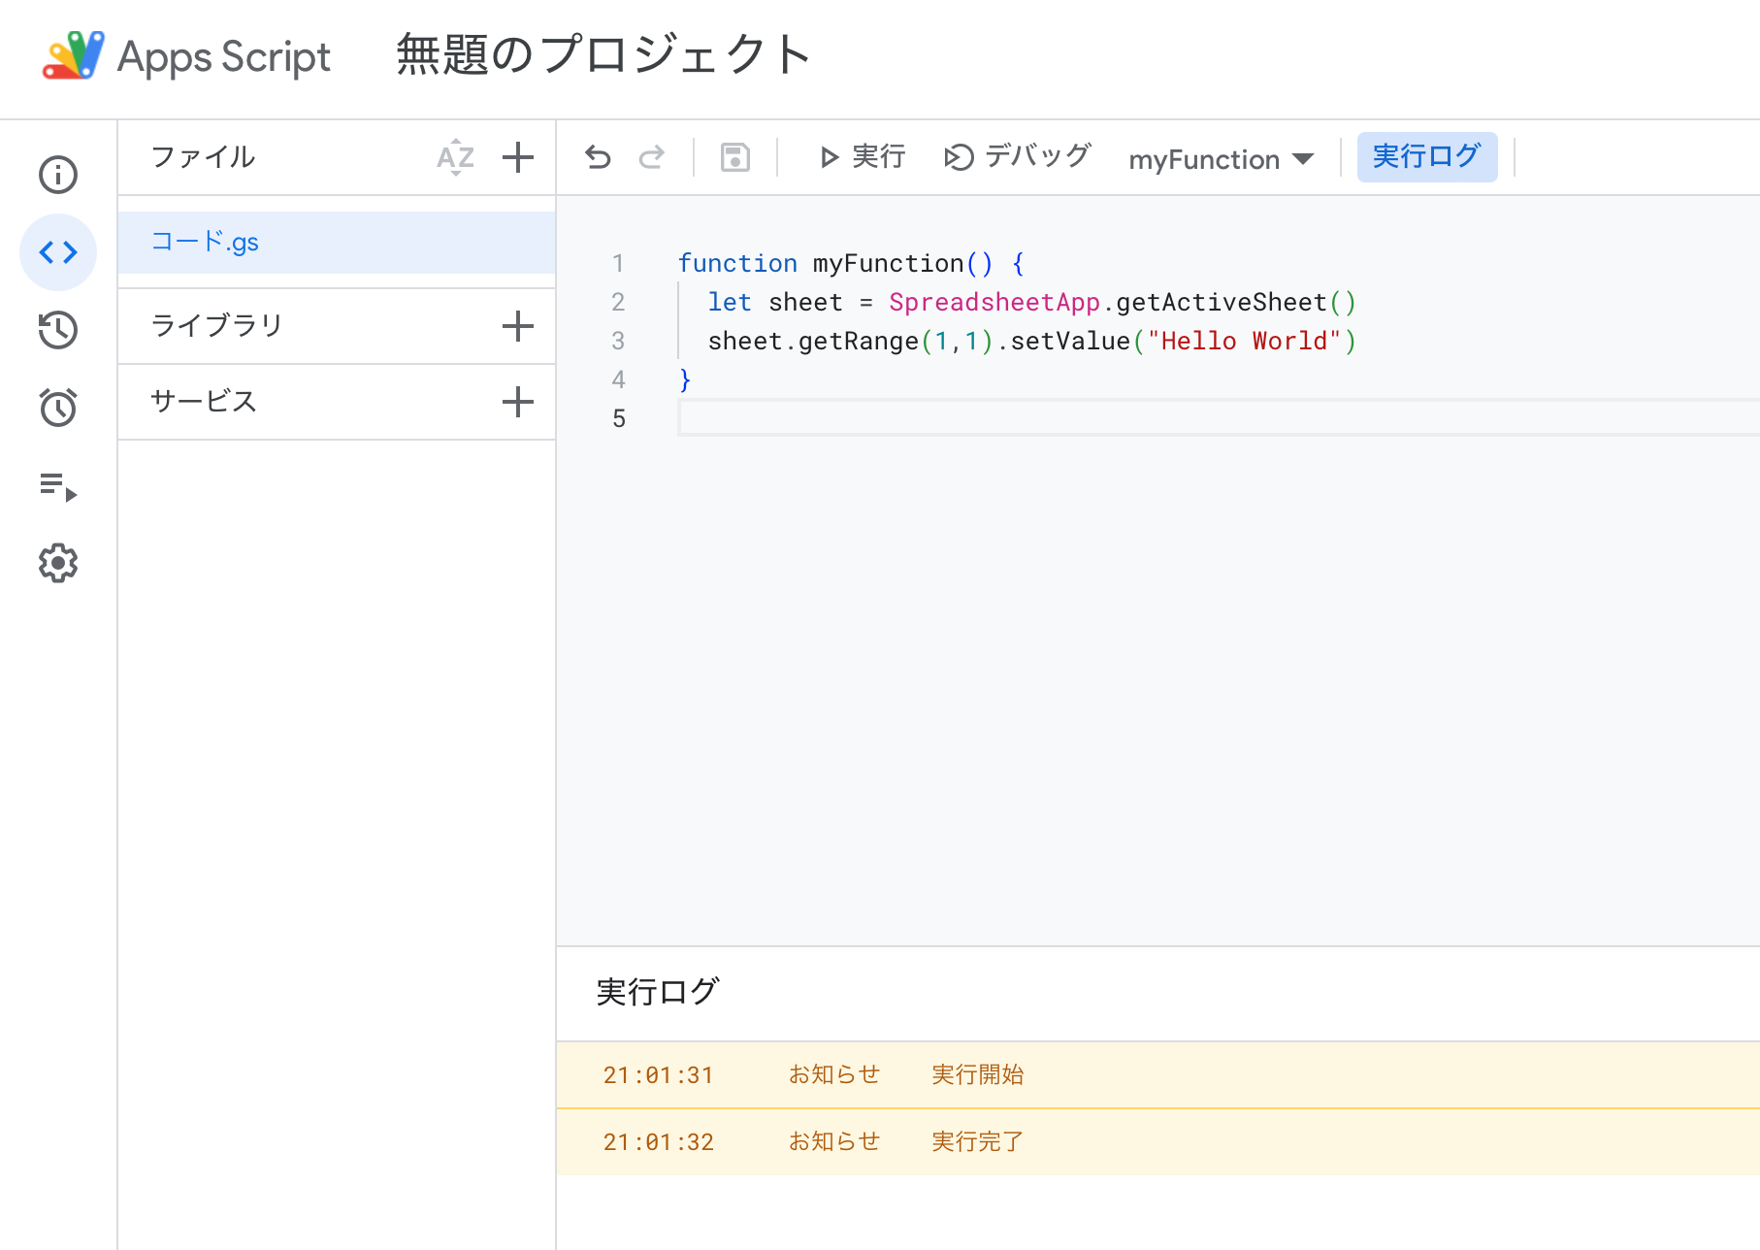Rename 無題のプロジェクト project title
This screenshot has width=1760, height=1250.
tap(601, 56)
